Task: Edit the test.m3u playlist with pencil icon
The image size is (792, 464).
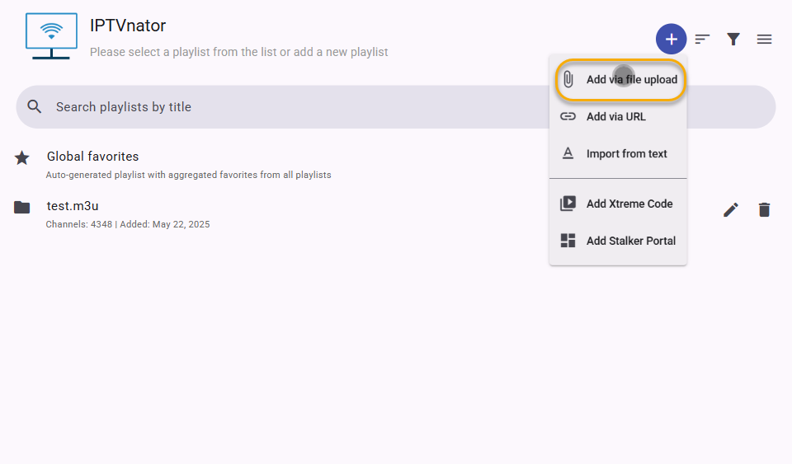Action: point(731,209)
